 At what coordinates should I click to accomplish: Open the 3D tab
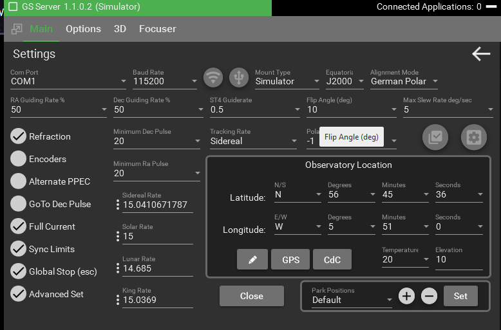(120, 29)
